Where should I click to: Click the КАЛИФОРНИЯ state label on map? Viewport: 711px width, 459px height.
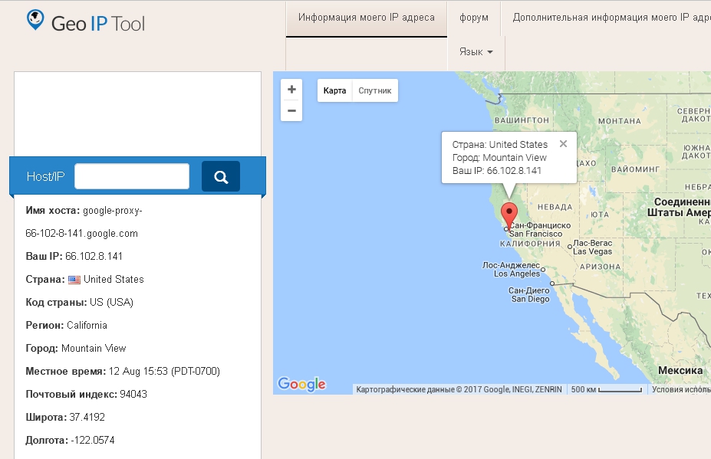pyautogui.click(x=530, y=244)
